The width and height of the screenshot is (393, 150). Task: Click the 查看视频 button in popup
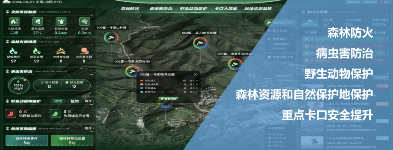pos(168,99)
